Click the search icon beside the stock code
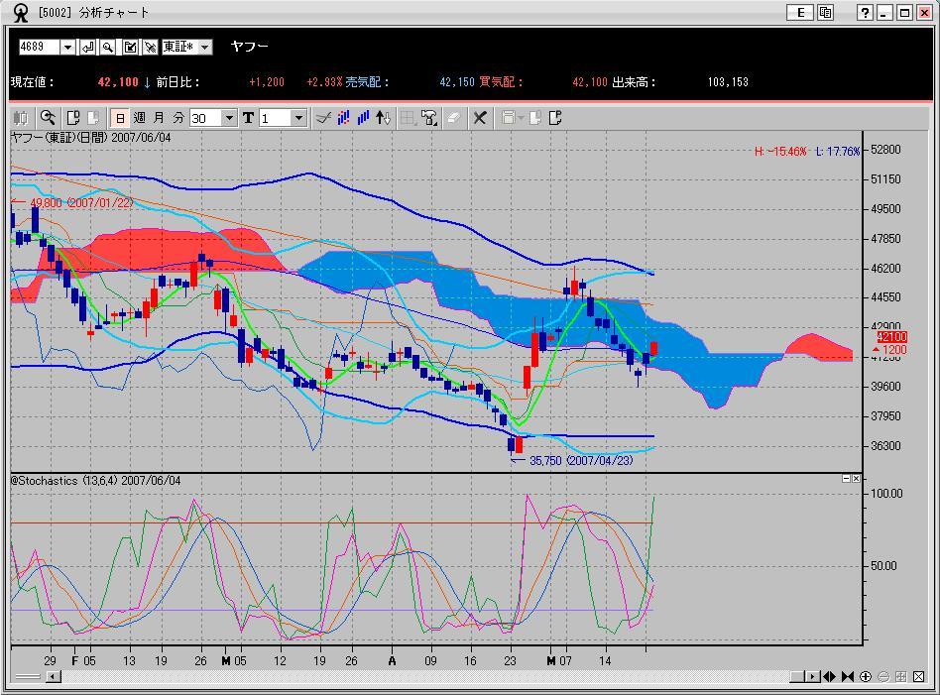The image size is (940, 695). click(x=108, y=48)
